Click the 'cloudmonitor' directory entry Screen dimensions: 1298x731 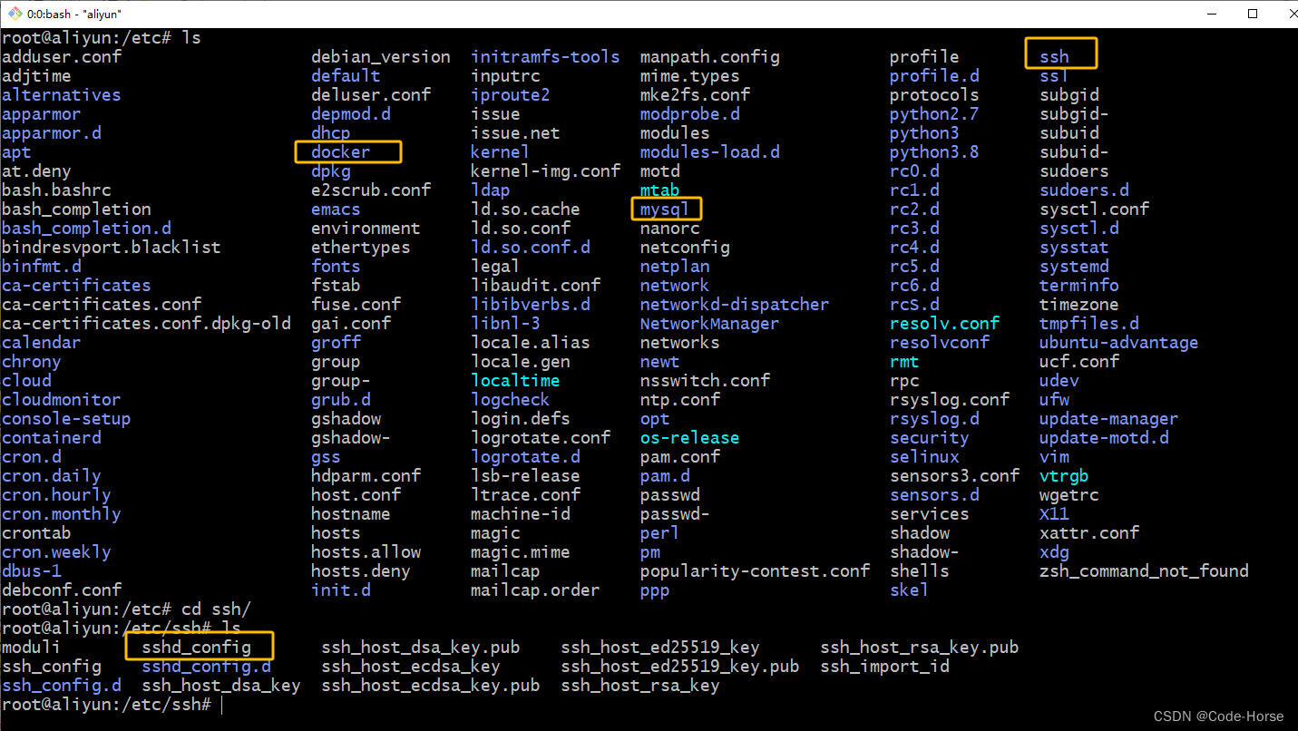click(x=62, y=399)
